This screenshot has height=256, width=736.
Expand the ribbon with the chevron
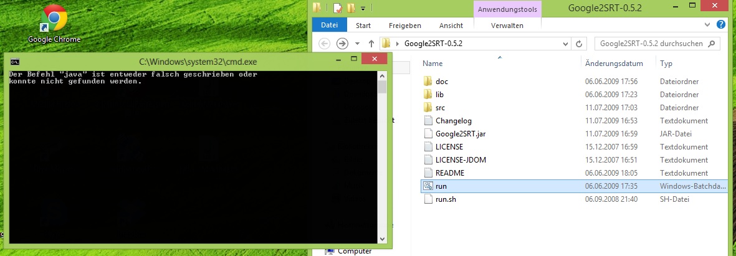click(x=707, y=26)
